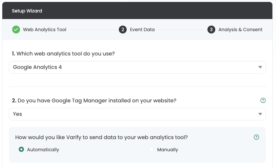
Task: Select the Manually radio button
Action: (x=151, y=149)
